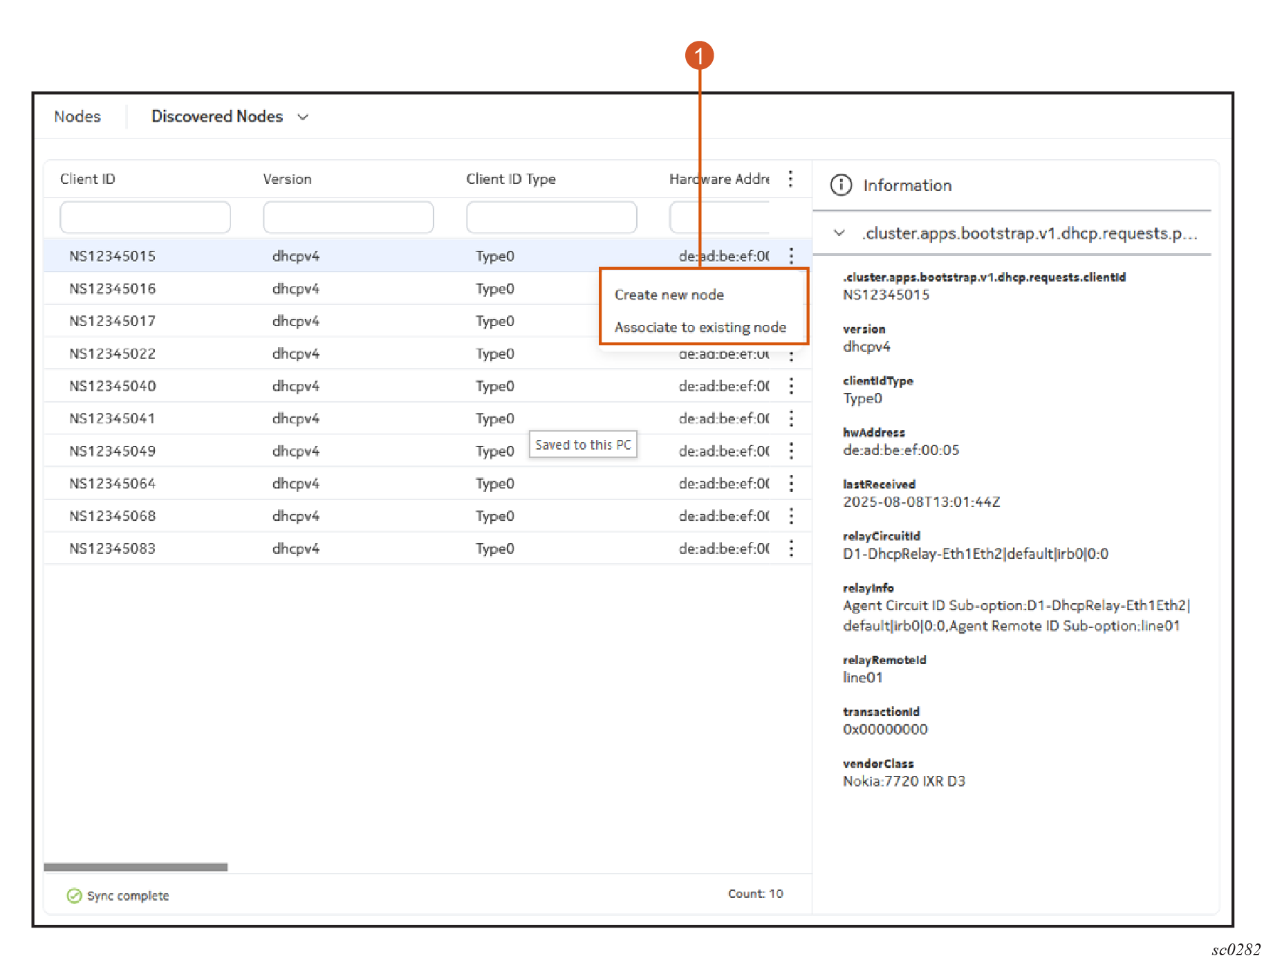The height and width of the screenshot is (967, 1273).
Task: Click the horizontal scrollbar under the table
Action: point(136,867)
